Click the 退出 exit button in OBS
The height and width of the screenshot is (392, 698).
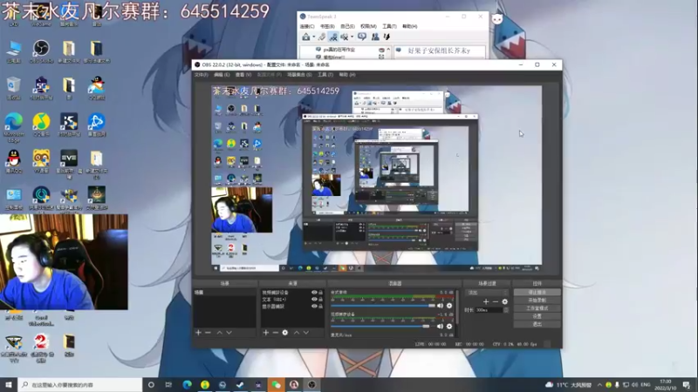point(537,324)
